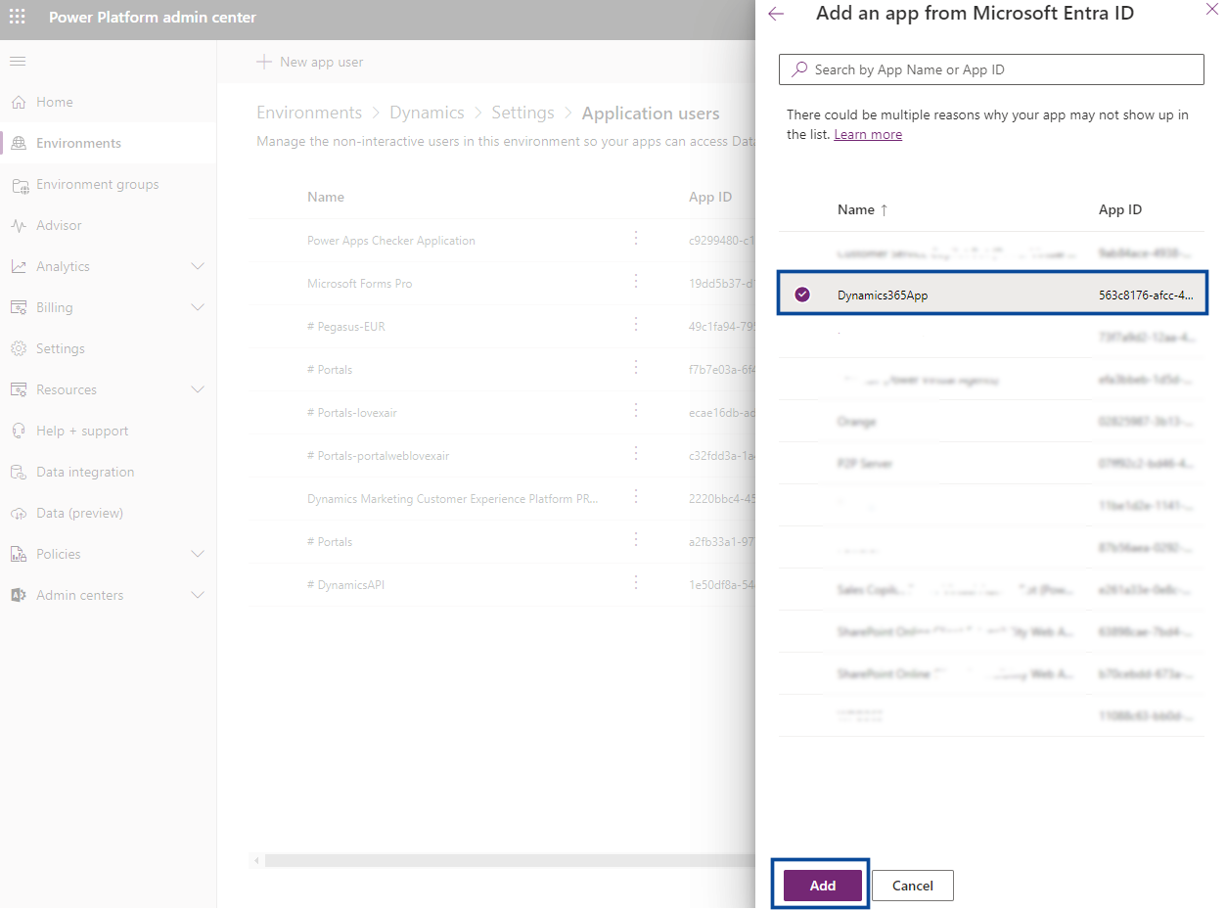The image size is (1226, 910).
Task: Click the purple Add button
Action: coord(823,886)
